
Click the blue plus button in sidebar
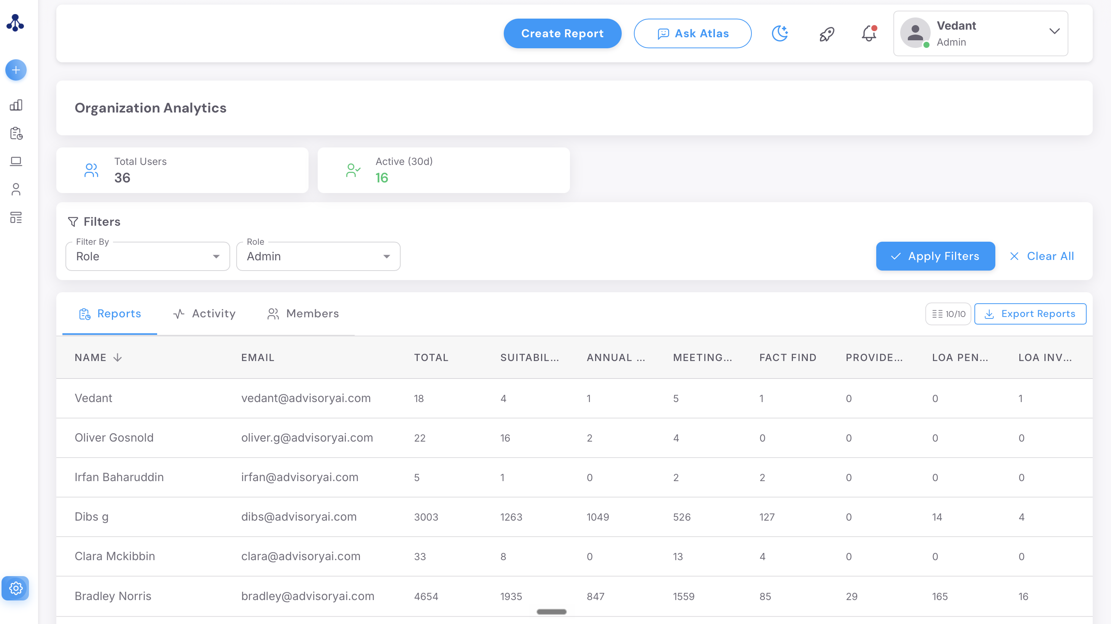(x=16, y=70)
